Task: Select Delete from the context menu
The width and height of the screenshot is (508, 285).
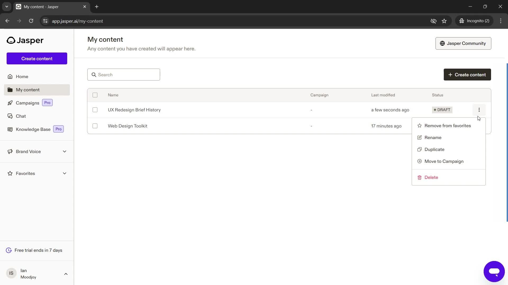Action: click(431, 177)
